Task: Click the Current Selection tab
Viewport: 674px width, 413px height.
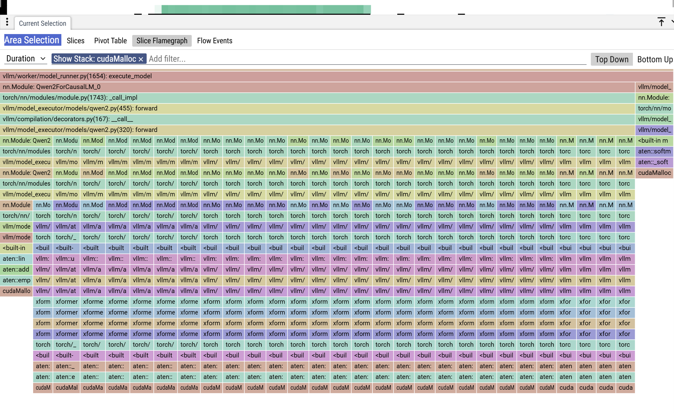Action: coord(42,23)
